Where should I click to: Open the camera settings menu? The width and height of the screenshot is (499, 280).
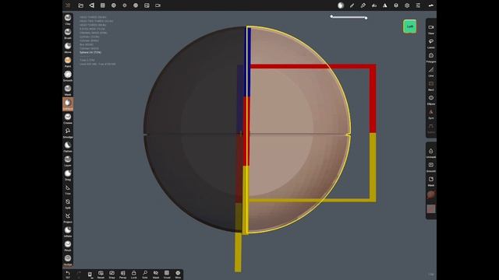click(157, 5)
